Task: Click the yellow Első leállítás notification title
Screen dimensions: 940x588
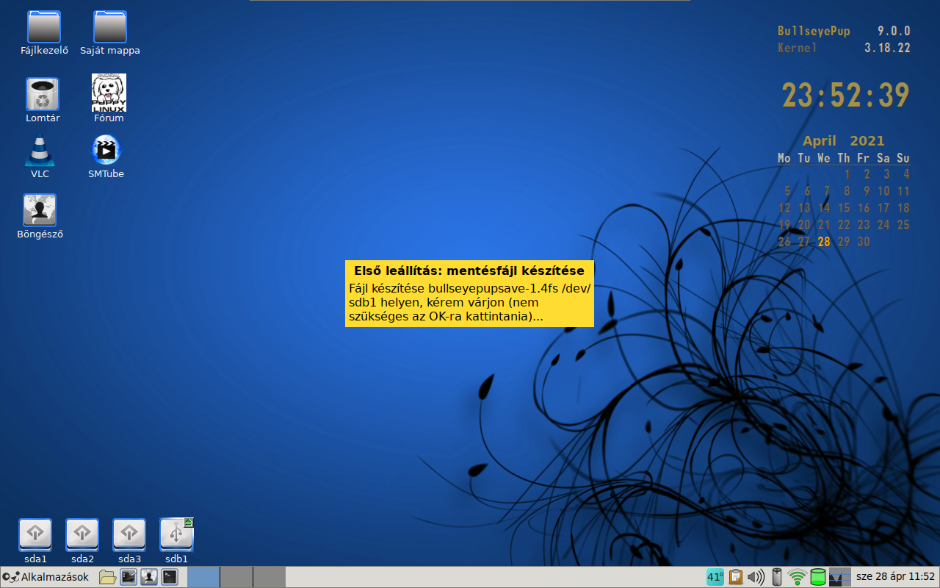Action: pyautogui.click(x=469, y=270)
